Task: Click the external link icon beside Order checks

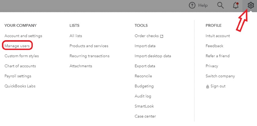Action: point(162,36)
